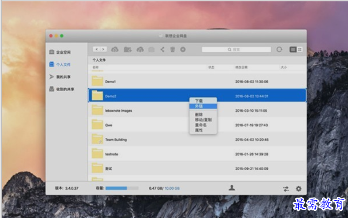Viewport: 348px width, 218px height.
Task: Click date 2015-09-21 14:40:09
Action: click(252, 168)
